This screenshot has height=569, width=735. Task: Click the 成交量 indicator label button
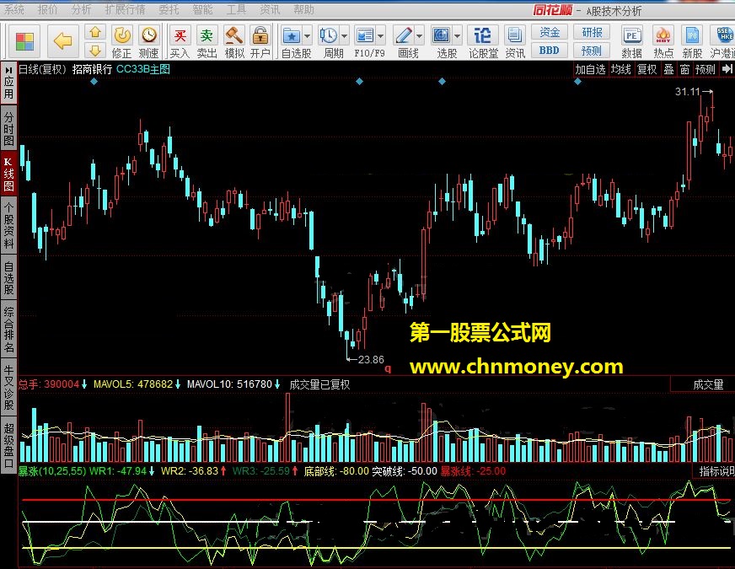708,384
